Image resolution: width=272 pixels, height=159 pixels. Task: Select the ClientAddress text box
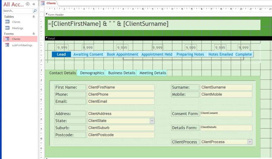point(121,114)
